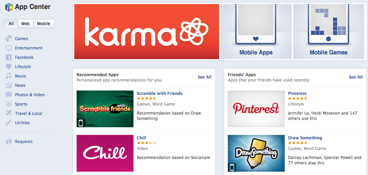Open the Mobile Games banner tile
Screen dimensions: 368x175
pos(329,31)
